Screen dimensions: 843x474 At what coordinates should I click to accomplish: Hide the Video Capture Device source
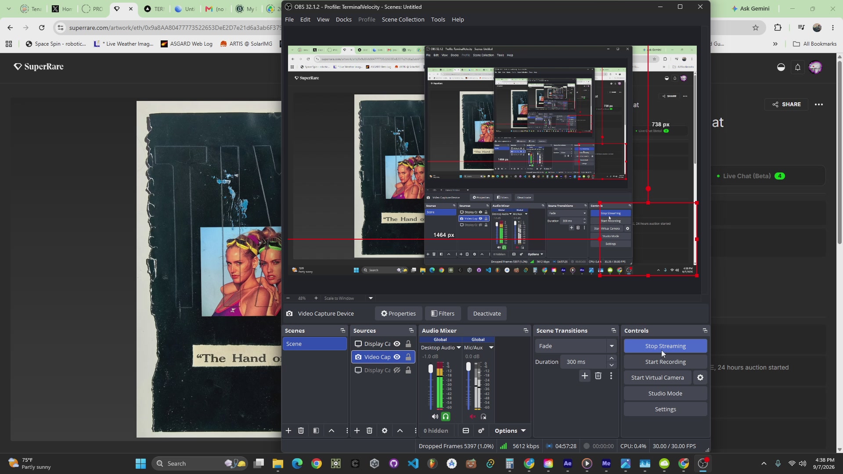click(397, 357)
